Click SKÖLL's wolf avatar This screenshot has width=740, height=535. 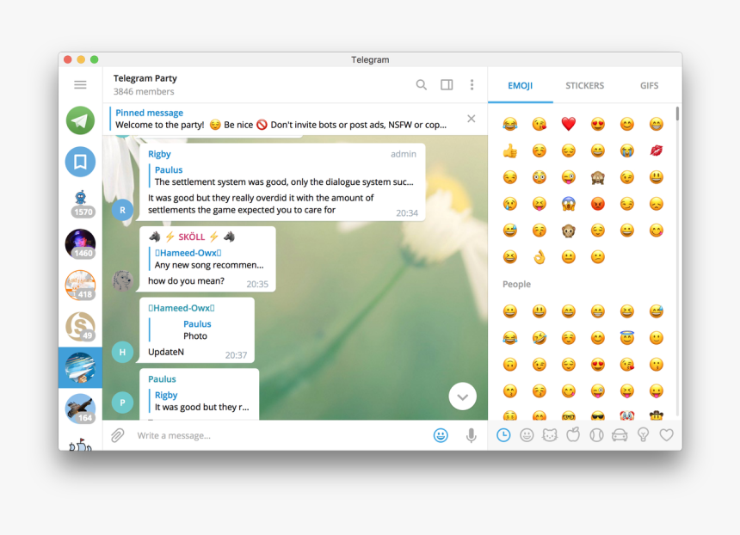tap(122, 280)
